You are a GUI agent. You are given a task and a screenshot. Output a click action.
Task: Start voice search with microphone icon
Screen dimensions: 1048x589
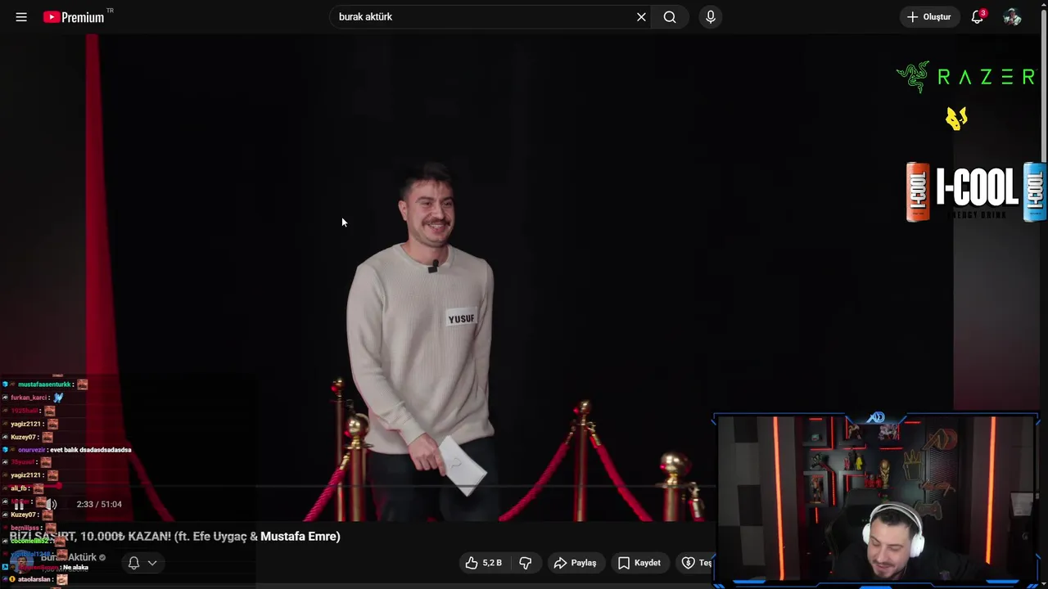coord(711,16)
